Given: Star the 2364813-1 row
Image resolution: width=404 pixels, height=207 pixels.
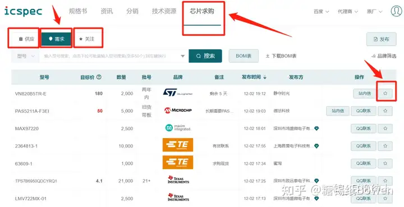Looking at the screenshot, I should [x=385, y=146].
